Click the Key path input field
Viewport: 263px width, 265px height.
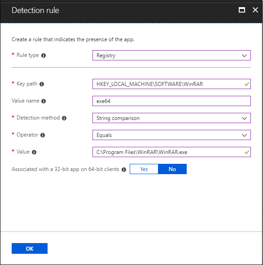click(x=171, y=84)
